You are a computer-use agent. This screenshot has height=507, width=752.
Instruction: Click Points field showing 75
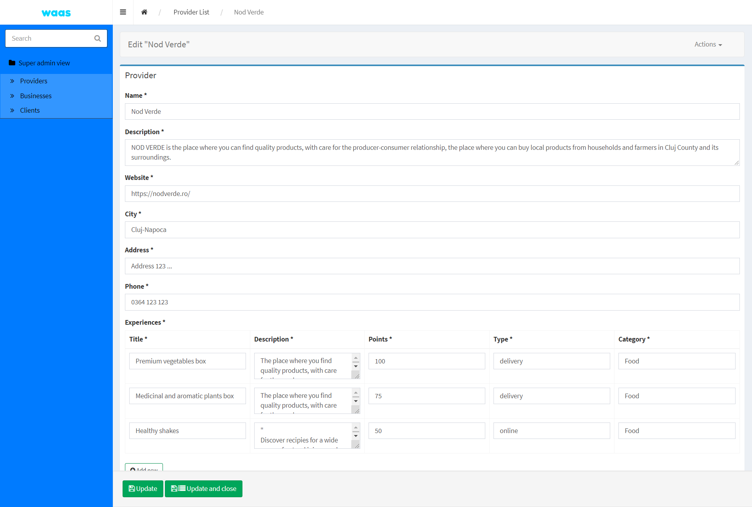[426, 396]
